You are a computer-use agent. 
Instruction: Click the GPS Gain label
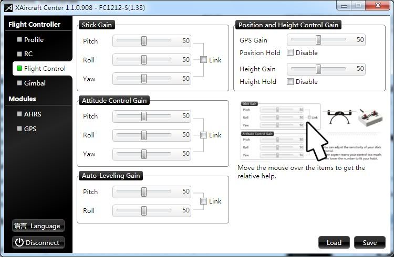point(253,40)
